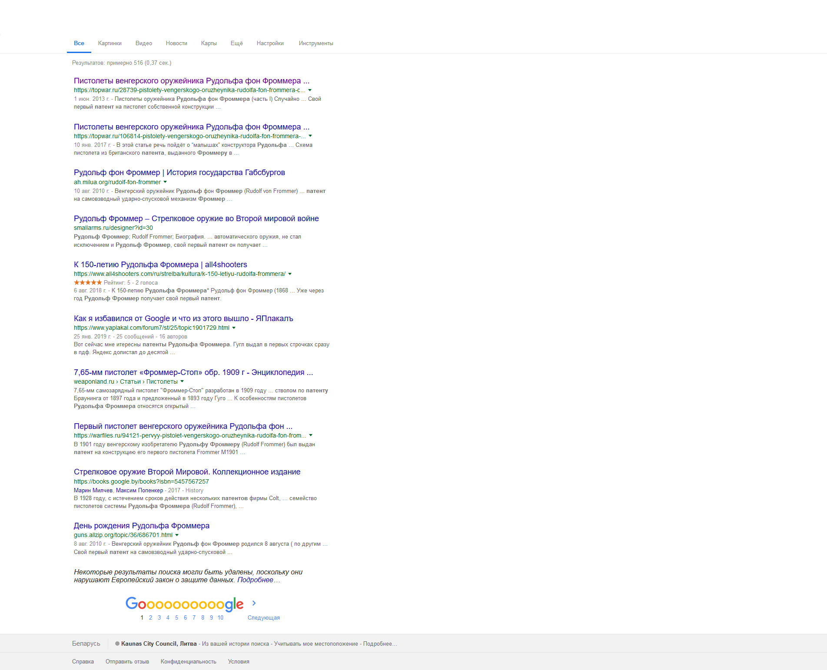This screenshot has height=670, width=827.
Task: Click the five-star rating of all4shooters result
Action: [88, 283]
